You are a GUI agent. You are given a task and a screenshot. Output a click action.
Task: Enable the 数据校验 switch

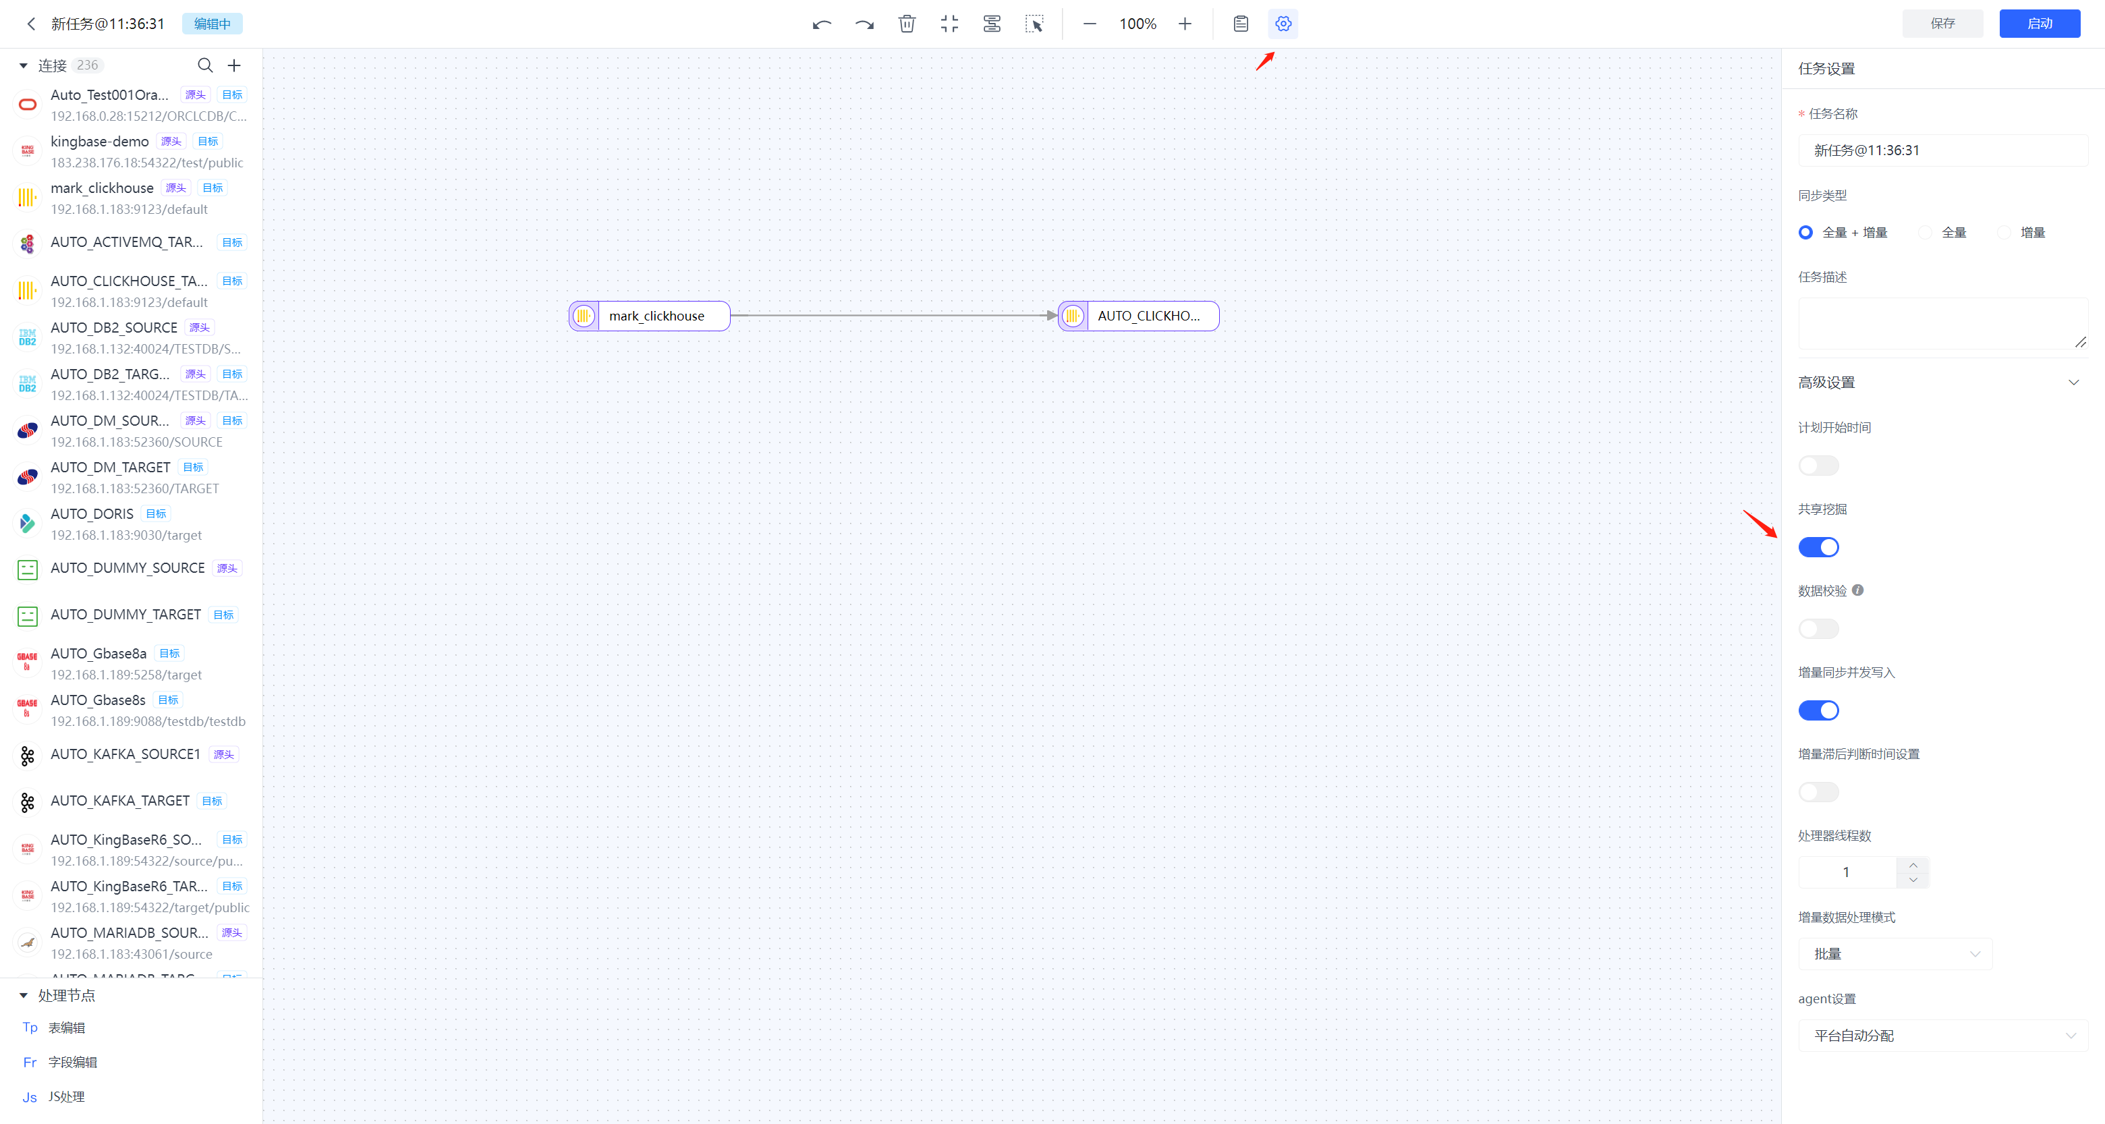pos(1818,629)
